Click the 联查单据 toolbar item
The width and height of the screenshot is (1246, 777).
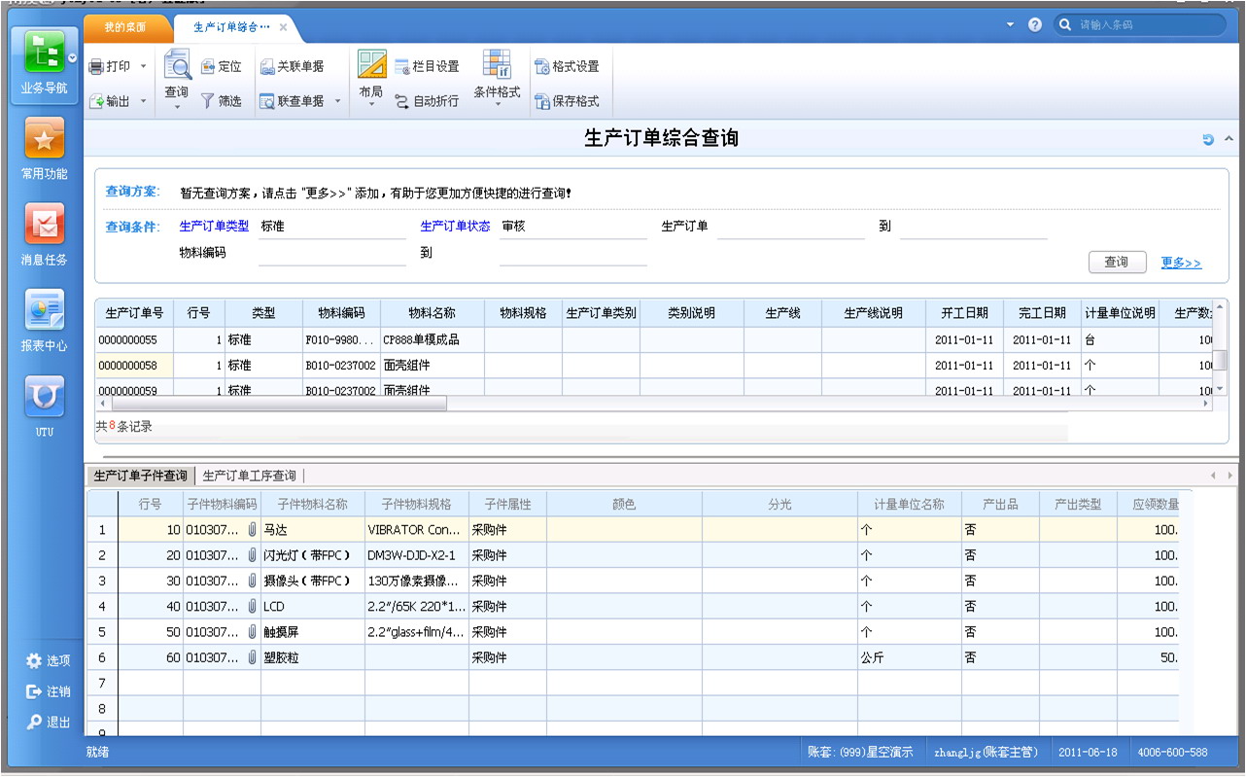pos(293,101)
